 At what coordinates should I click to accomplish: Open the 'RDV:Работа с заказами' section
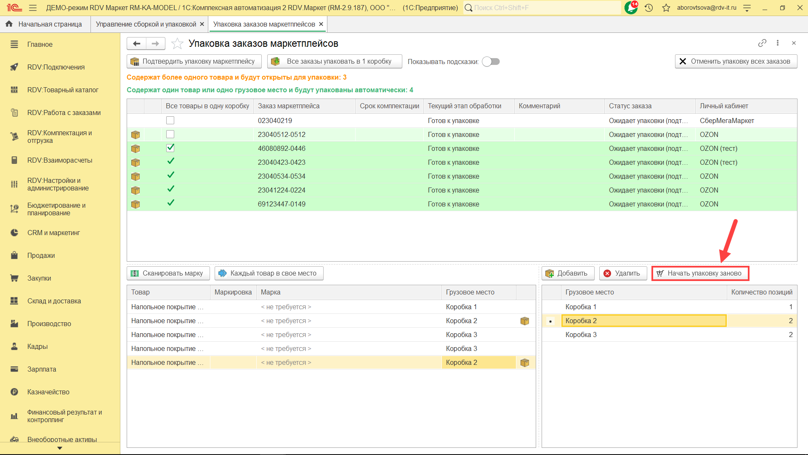click(64, 112)
